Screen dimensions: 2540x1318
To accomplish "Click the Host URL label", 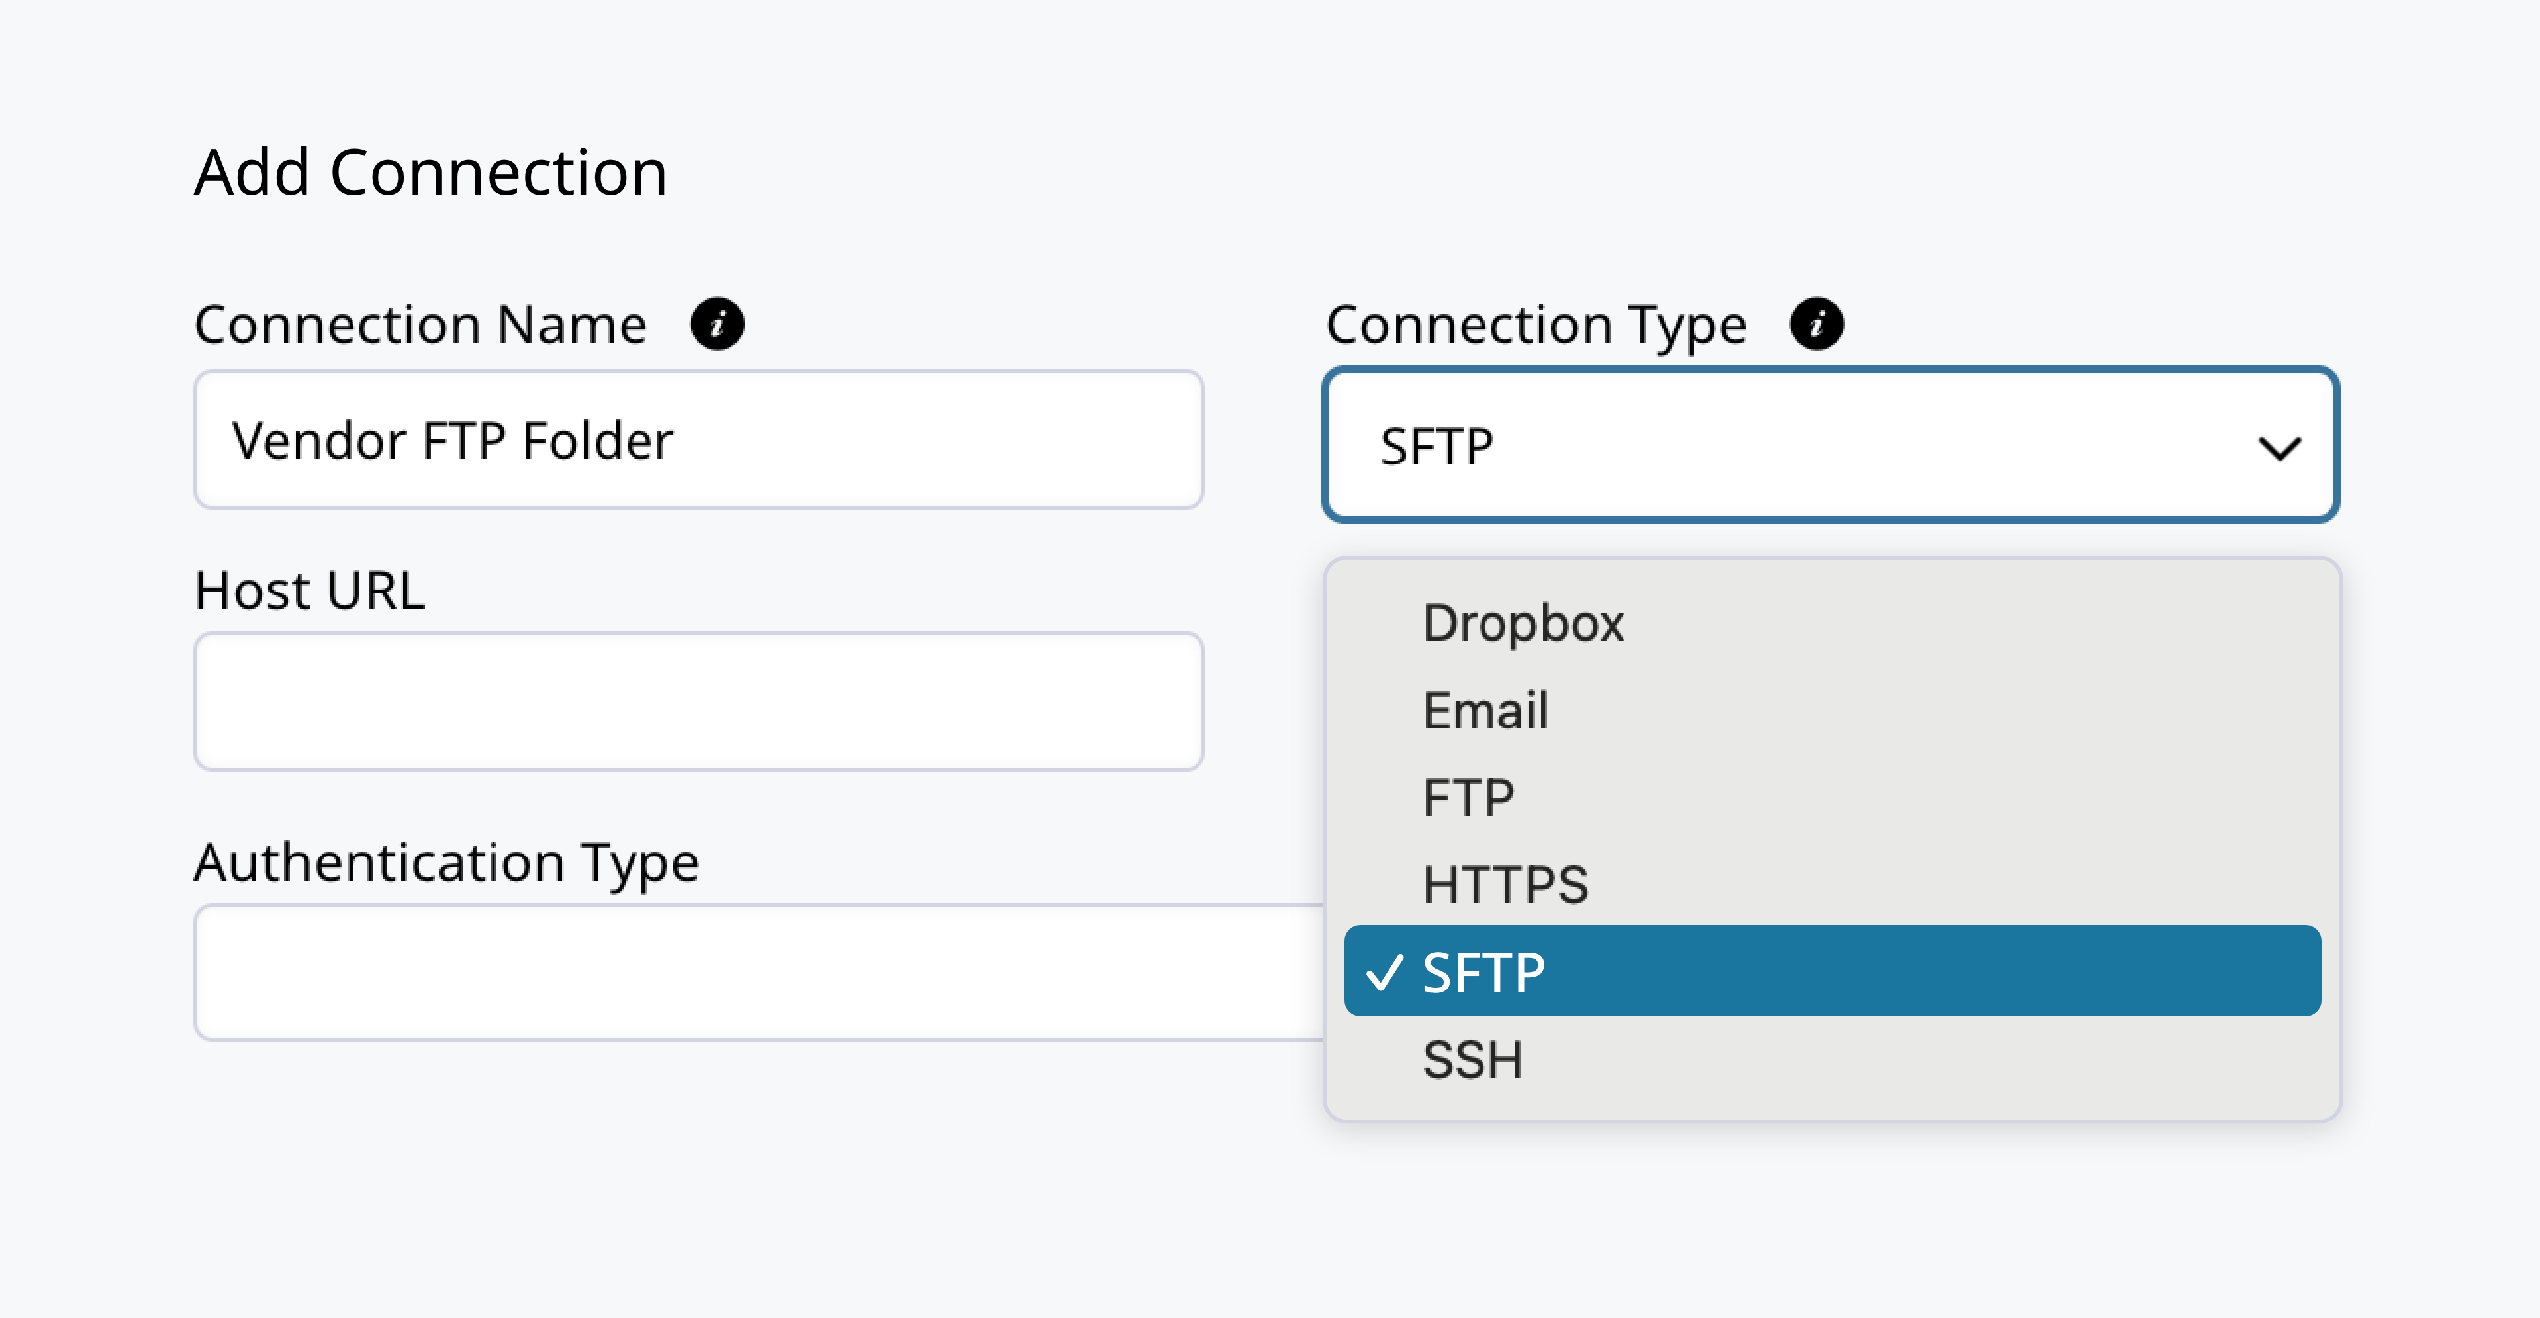I will tap(310, 590).
